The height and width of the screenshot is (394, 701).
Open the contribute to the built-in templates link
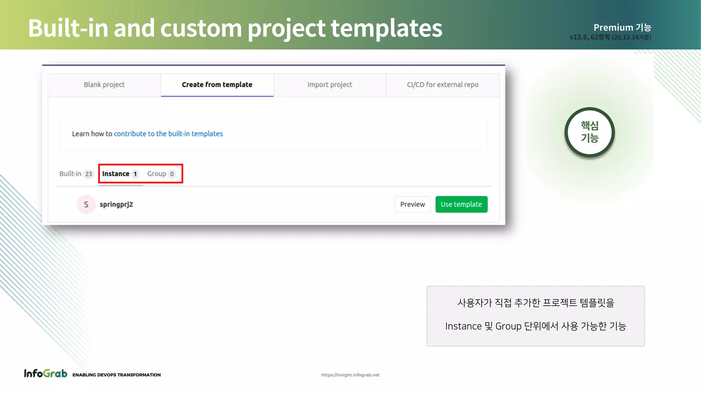click(168, 134)
